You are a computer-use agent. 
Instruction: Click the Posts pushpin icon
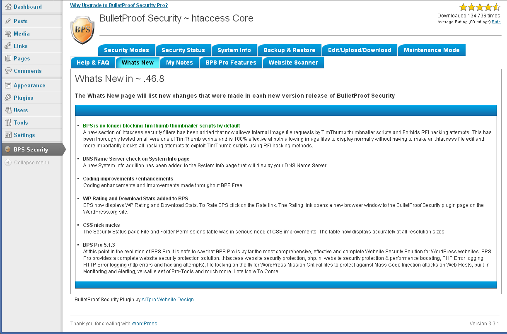(8, 21)
